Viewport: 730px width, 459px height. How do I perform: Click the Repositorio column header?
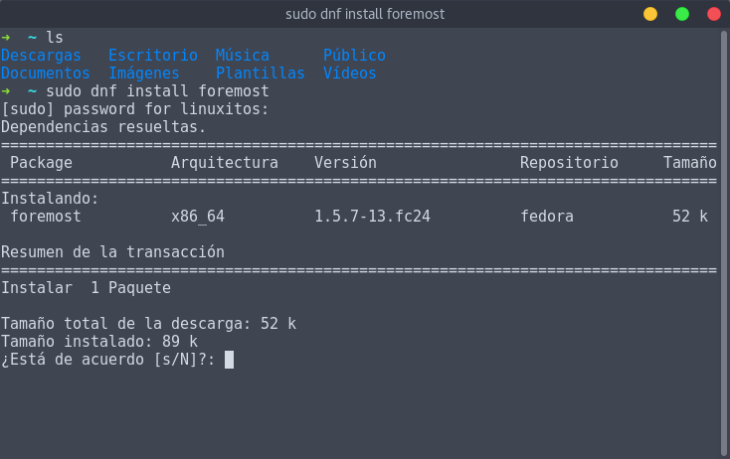(569, 163)
